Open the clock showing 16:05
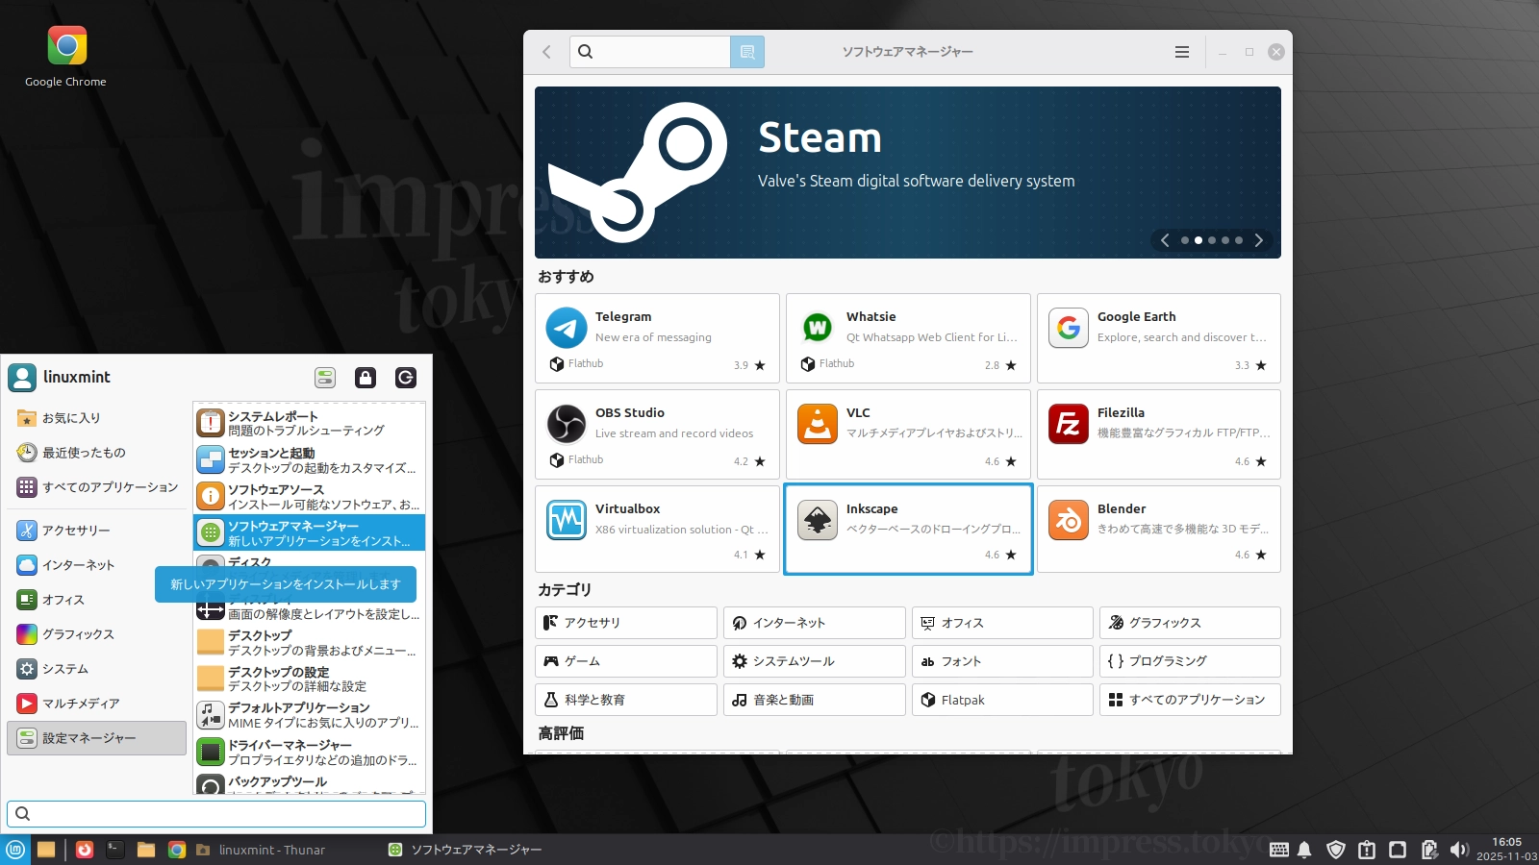Image resolution: width=1539 pixels, height=865 pixels. [1506, 850]
